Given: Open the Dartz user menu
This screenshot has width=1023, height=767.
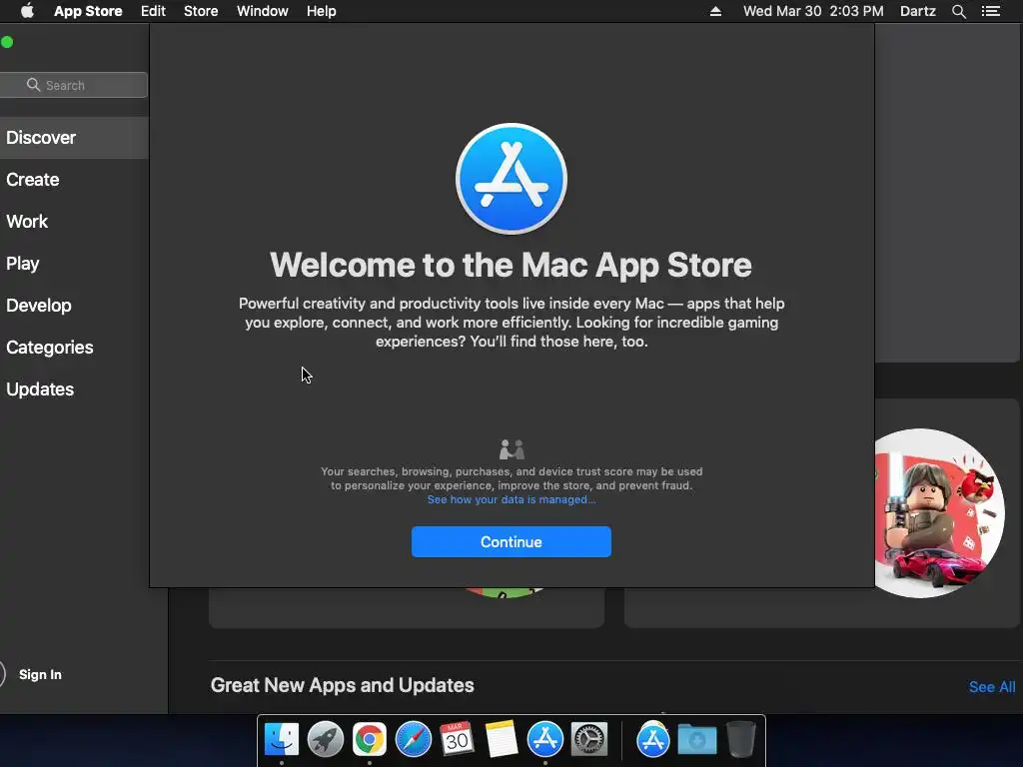Looking at the screenshot, I should pos(918,11).
